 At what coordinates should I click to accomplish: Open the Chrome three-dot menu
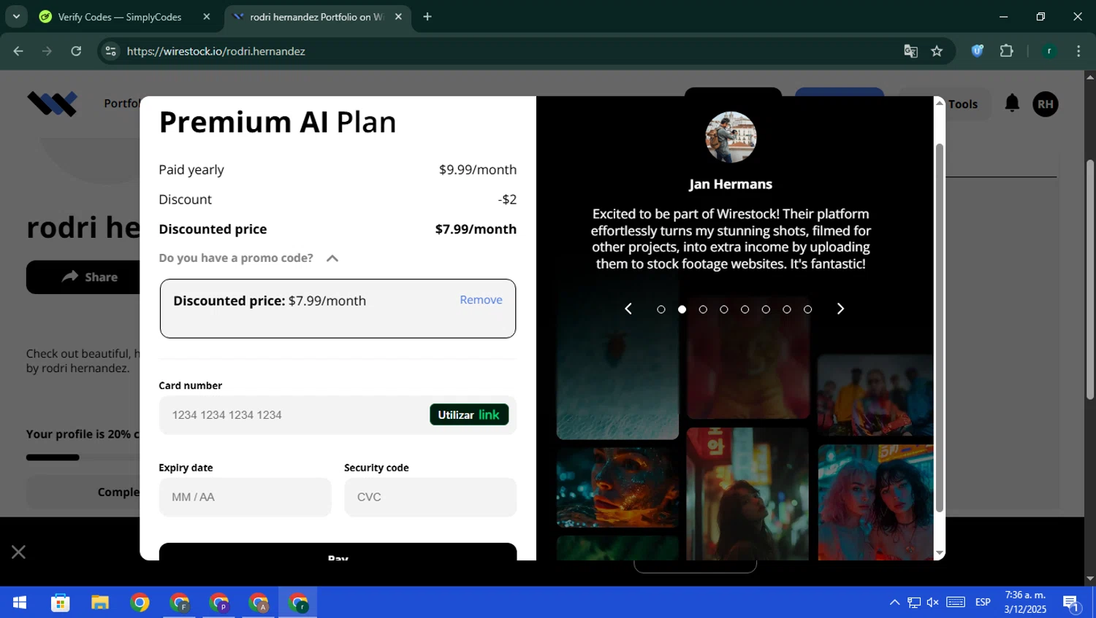tap(1078, 51)
